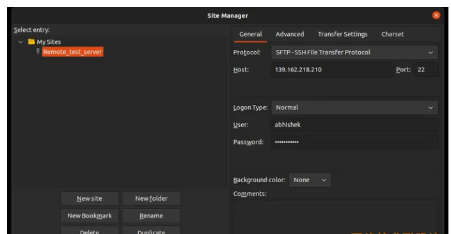Switch to the General tab
The width and height of the screenshot is (451, 234).
[x=251, y=35]
